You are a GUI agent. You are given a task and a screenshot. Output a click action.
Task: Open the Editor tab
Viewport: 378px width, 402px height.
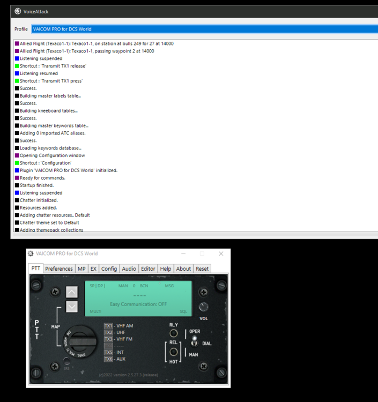[148, 269]
